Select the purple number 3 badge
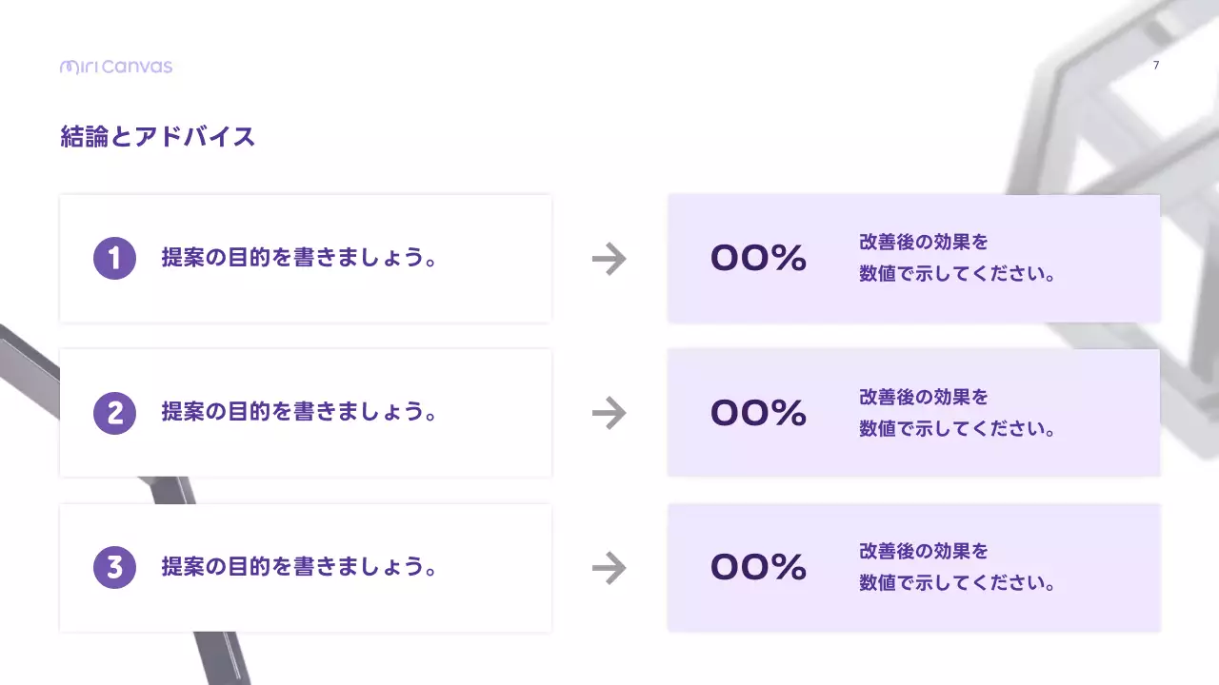 pos(114,568)
